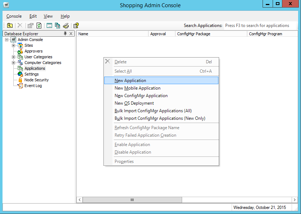Click the window pane toolbar icon
Viewport: 301px width, 214px height.
click(49, 26)
